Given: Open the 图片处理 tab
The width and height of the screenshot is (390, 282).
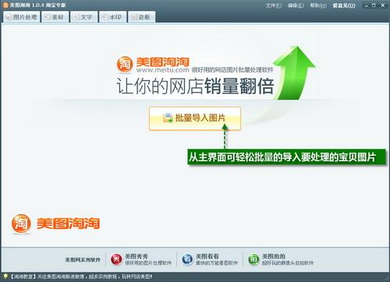Looking at the screenshot, I should pyautogui.click(x=22, y=17).
